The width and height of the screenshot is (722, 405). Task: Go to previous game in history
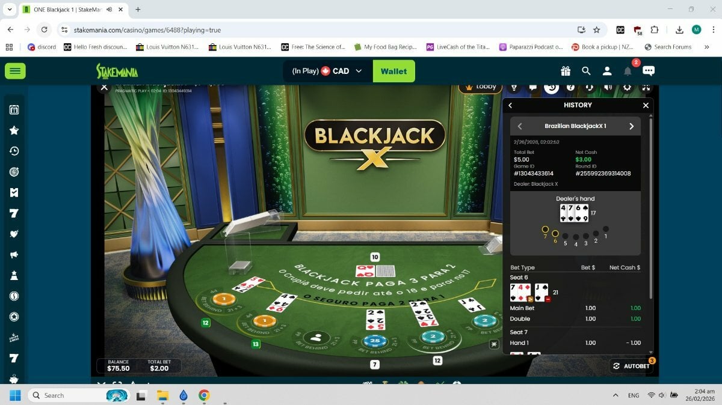pyautogui.click(x=520, y=126)
